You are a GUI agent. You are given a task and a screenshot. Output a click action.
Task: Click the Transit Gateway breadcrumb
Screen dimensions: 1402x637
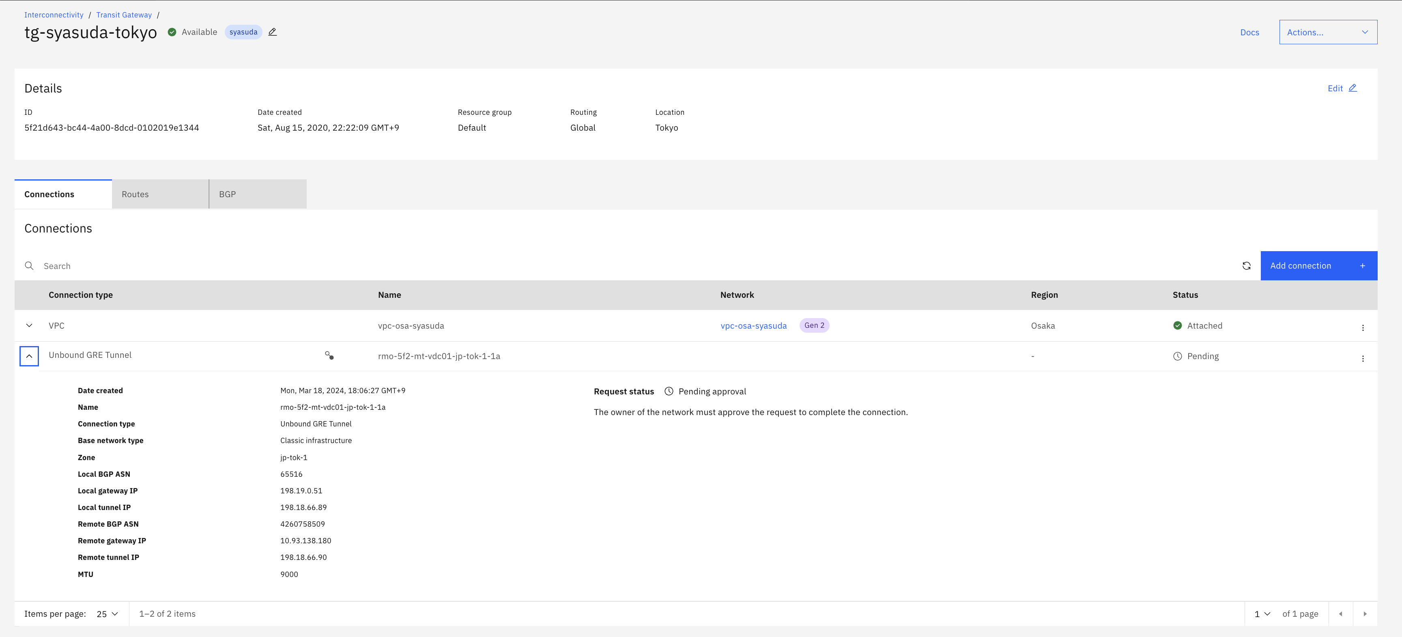(124, 15)
